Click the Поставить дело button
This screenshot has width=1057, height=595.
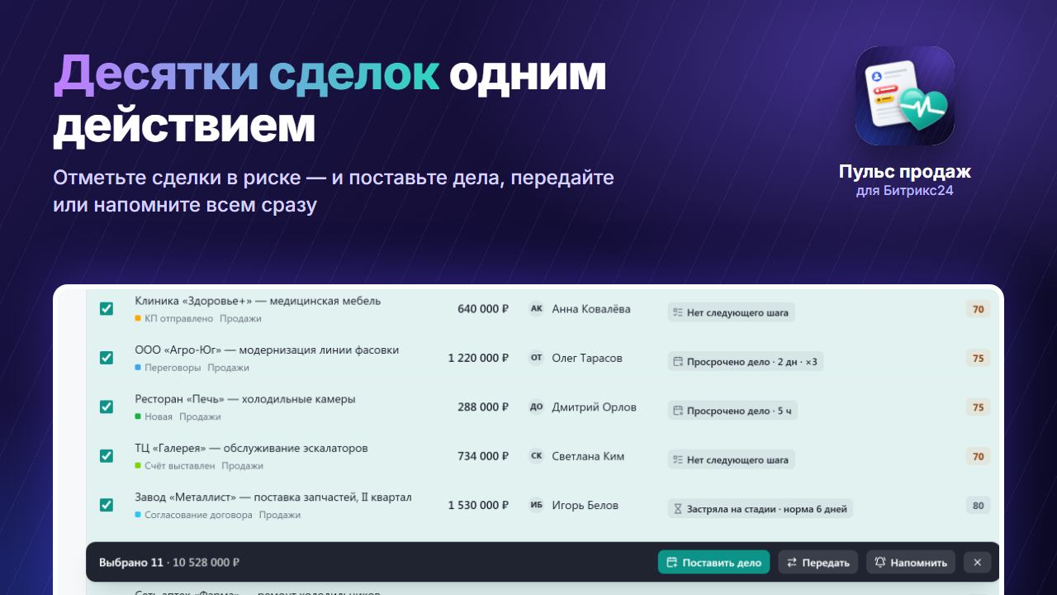coord(714,562)
